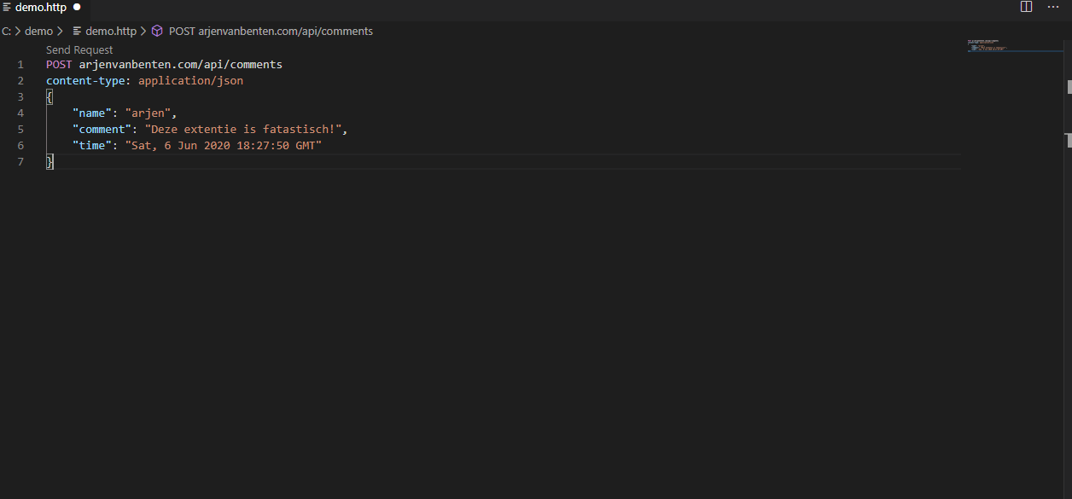Open the More Actions ellipsis menu
Viewport: 1072px width, 499px height.
1052,7
